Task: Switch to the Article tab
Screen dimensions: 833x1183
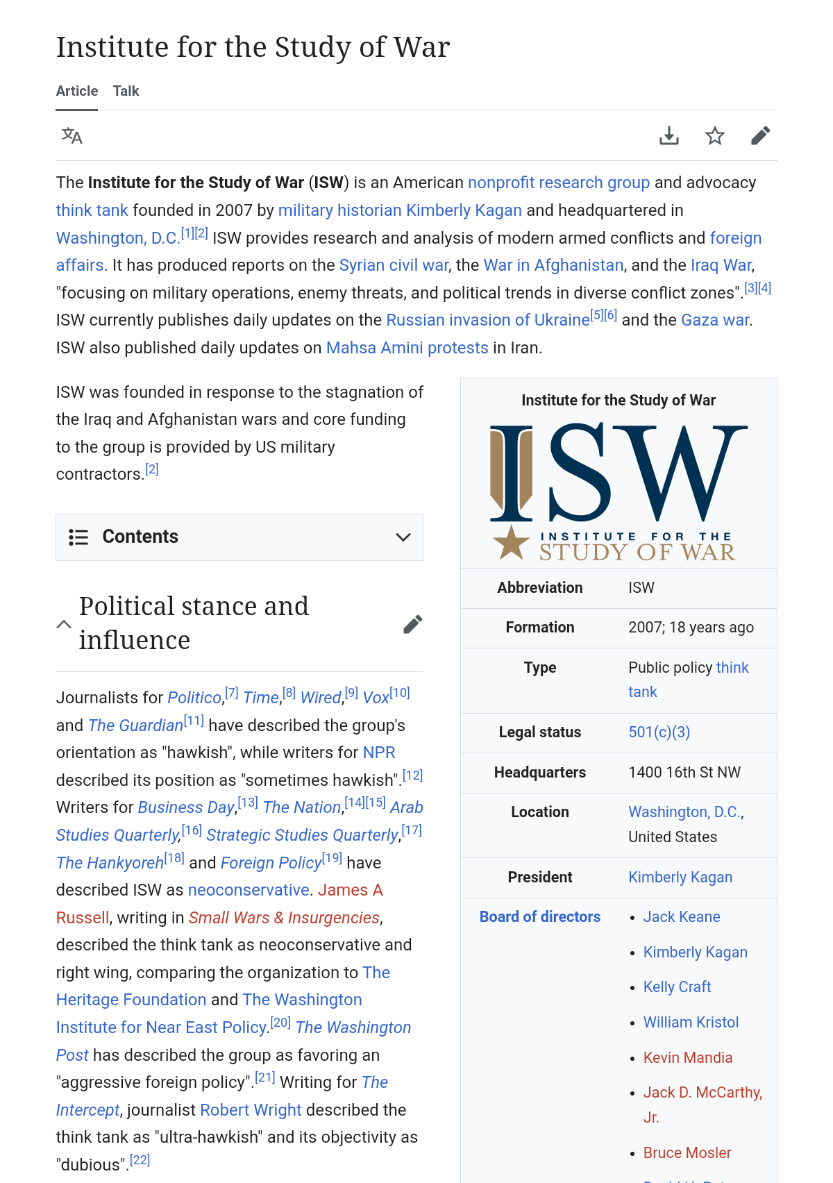Action: click(77, 91)
